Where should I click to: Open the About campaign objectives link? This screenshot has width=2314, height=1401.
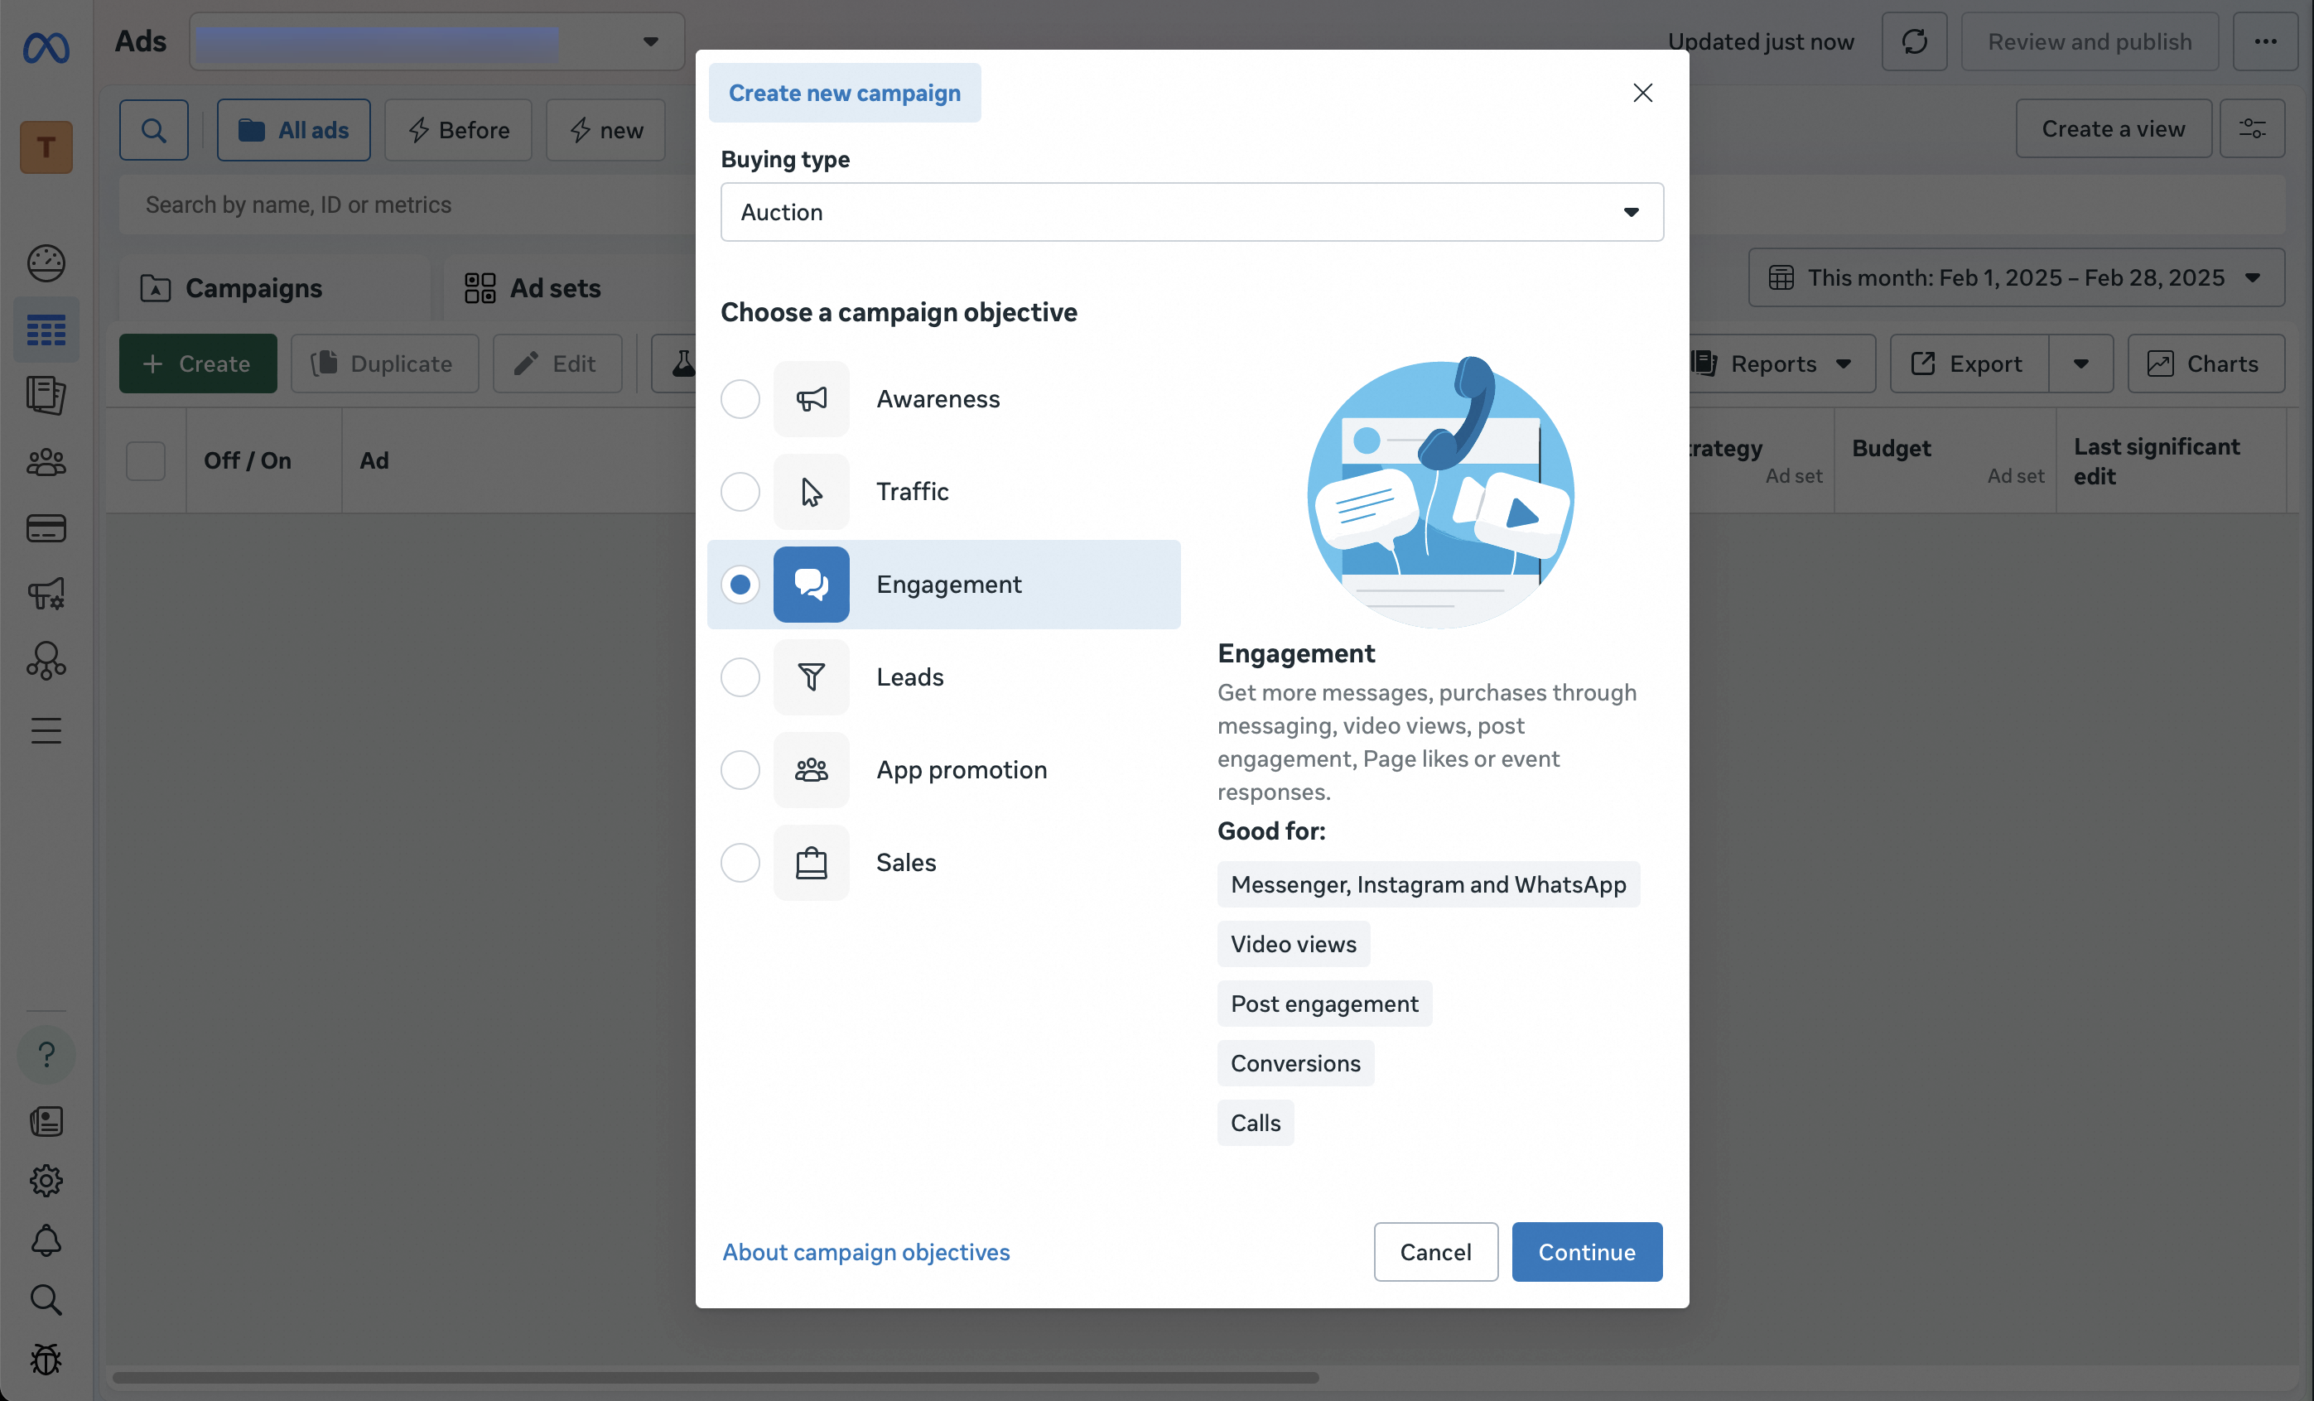(865, 1252)
